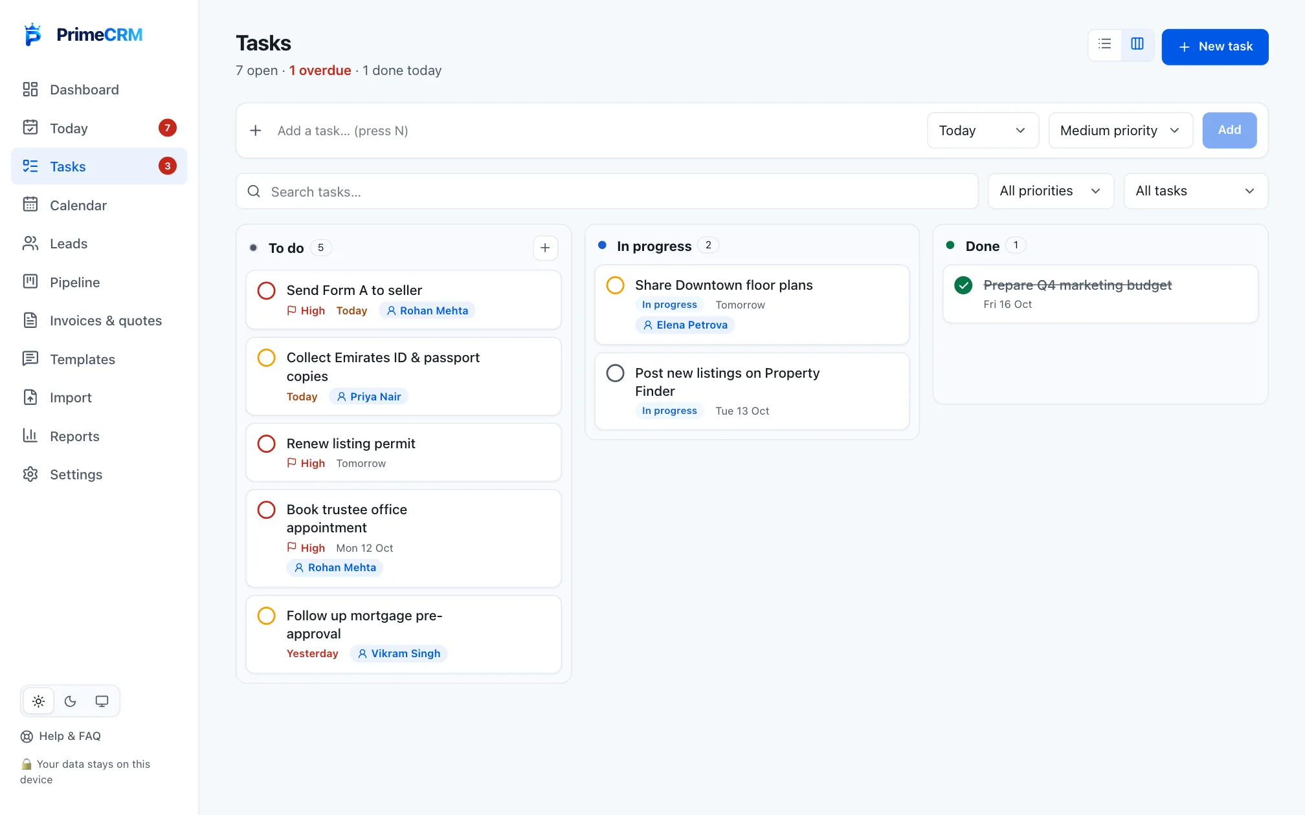Click the Add button
Screen dimensions: 1305x815
coord(1229,130)
